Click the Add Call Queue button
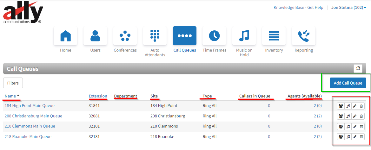 [x=348, y=83]
